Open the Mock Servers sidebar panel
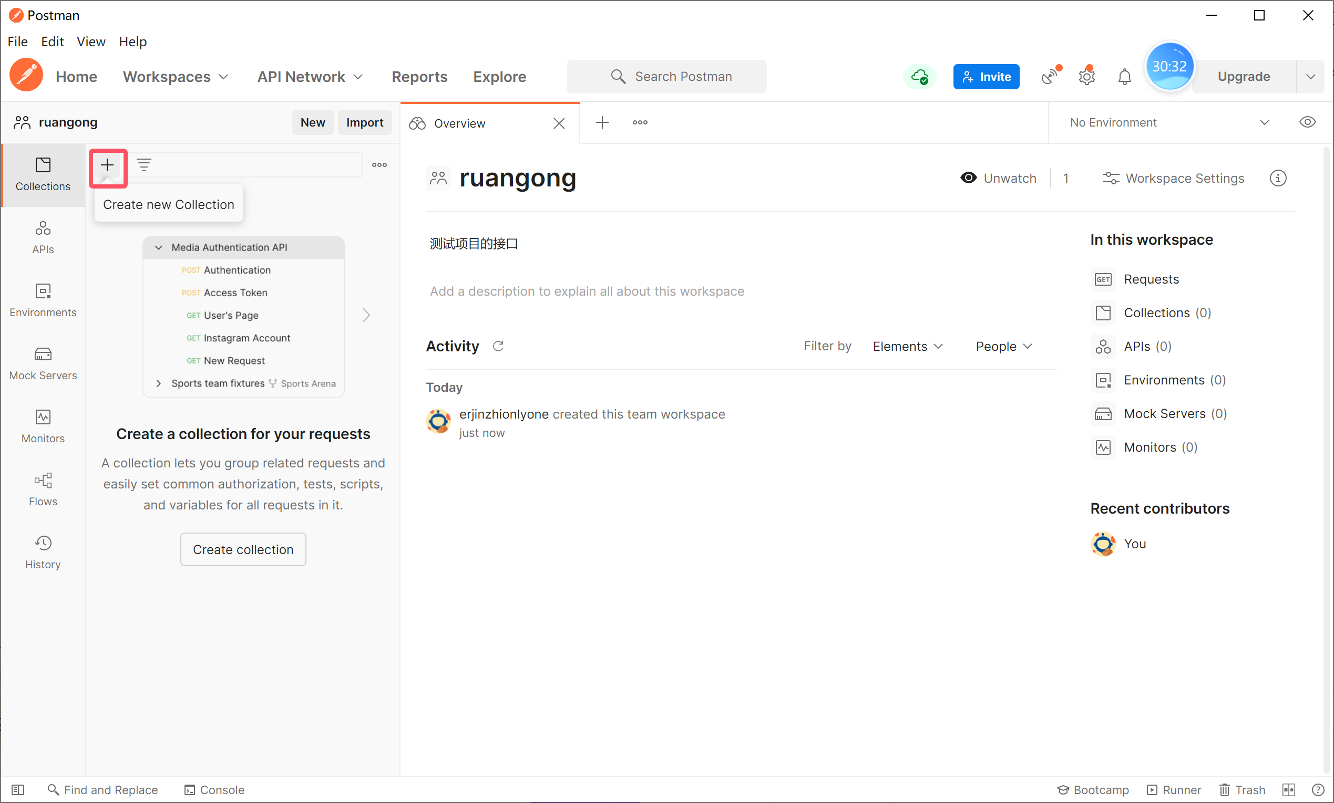Image resolution: width=1334 pixels, height=803 pixels. (x=43, y=363)
